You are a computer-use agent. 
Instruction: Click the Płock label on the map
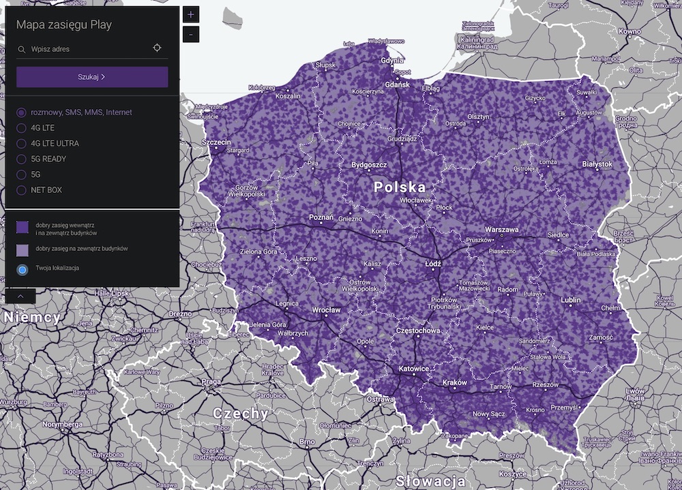click(444, 207)
